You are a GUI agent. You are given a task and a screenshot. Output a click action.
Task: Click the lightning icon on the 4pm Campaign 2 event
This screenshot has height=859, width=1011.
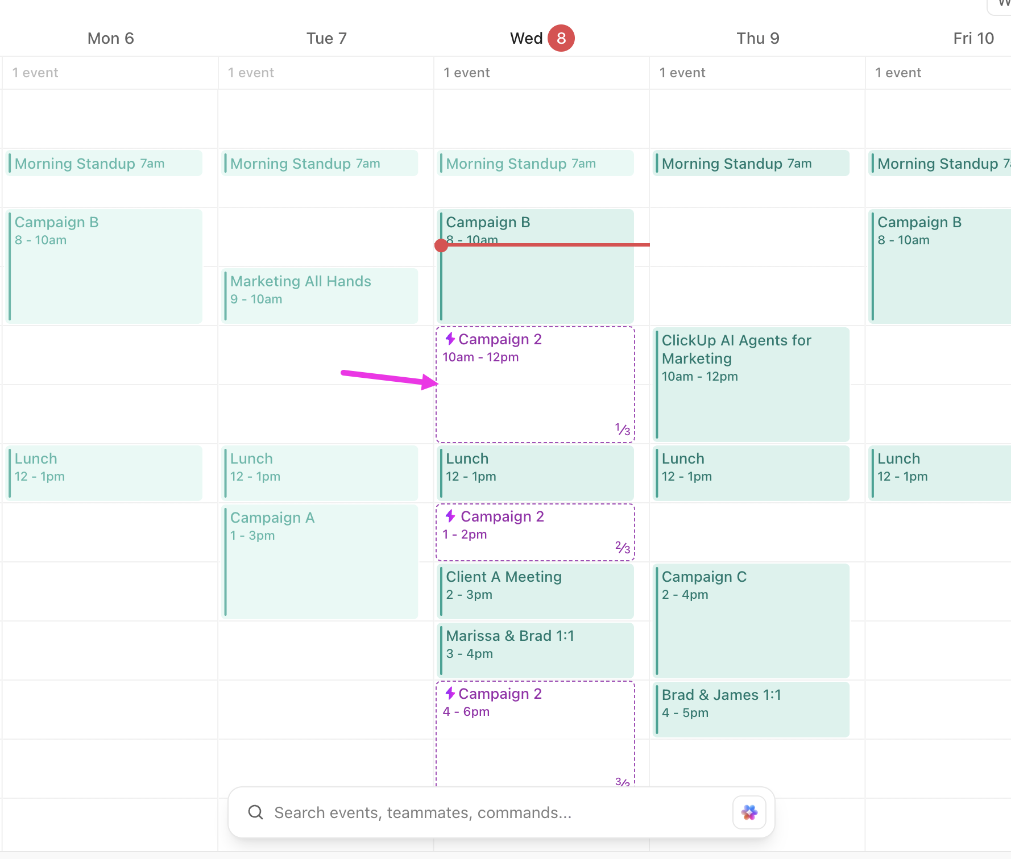(x=450, y=693)
